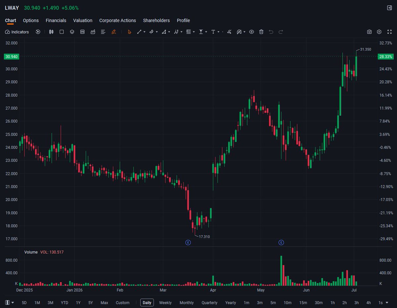
Task: Change the candlestick chart type
Action: tap(51, 32)
